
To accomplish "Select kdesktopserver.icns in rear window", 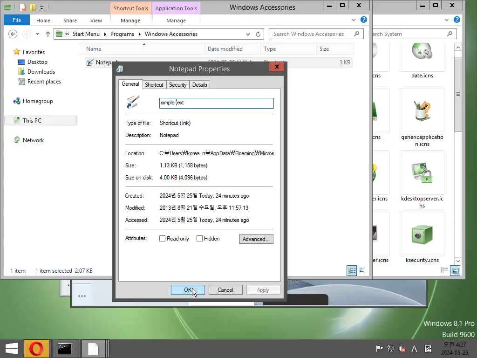I will [422, 180].
